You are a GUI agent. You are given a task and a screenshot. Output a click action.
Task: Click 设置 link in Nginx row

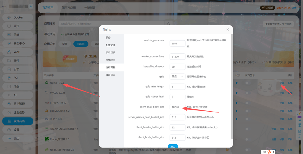282,83
